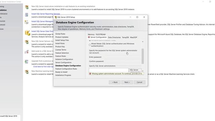
Task: Click the configuration panel vertical scrollbar thumb
Action: 143,56
